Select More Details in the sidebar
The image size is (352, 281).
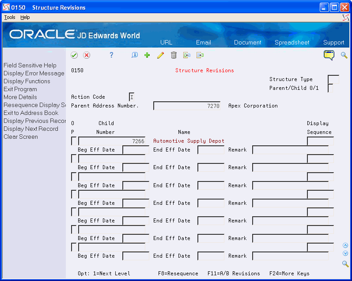(20, 97)
